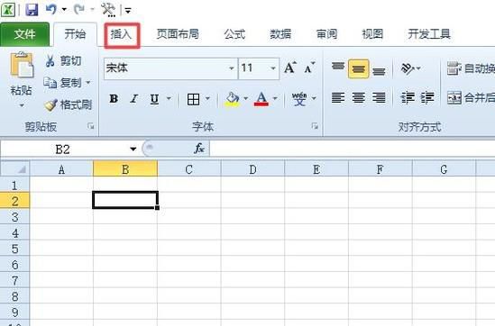495x326 pixels.
Task: Open the 公式 (Formulas) tab
Action: tap(234, 34)
